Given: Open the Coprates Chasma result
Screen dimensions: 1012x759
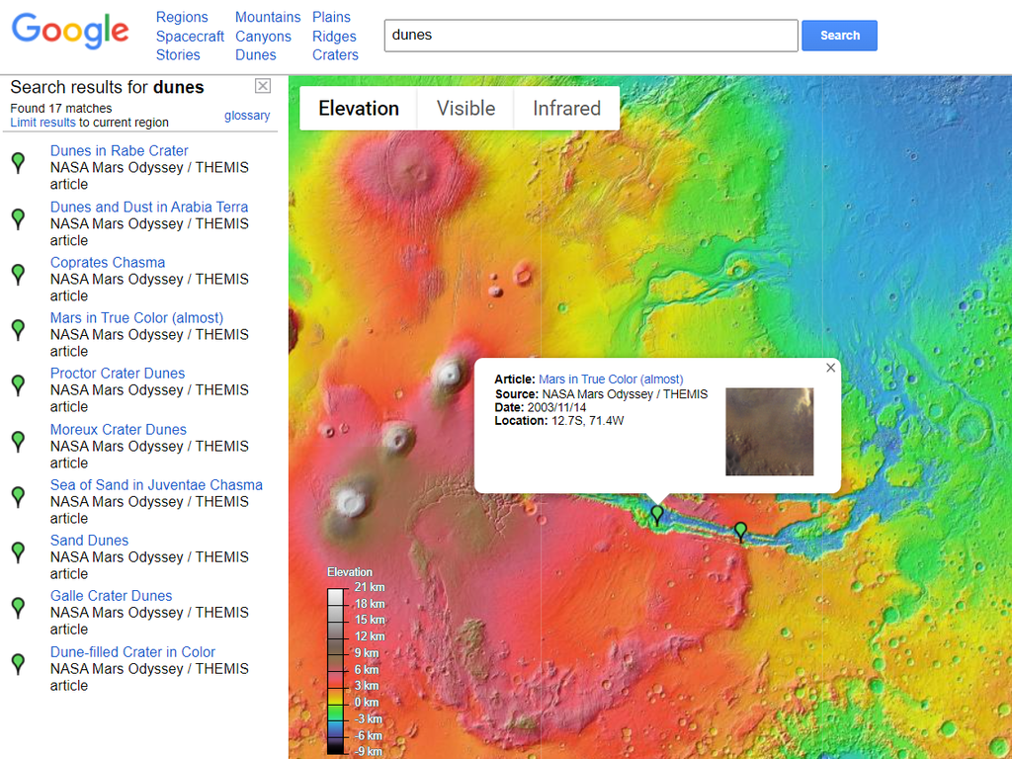Looking at the screenshot, I should pyautogui.click(x=108, y=262).
